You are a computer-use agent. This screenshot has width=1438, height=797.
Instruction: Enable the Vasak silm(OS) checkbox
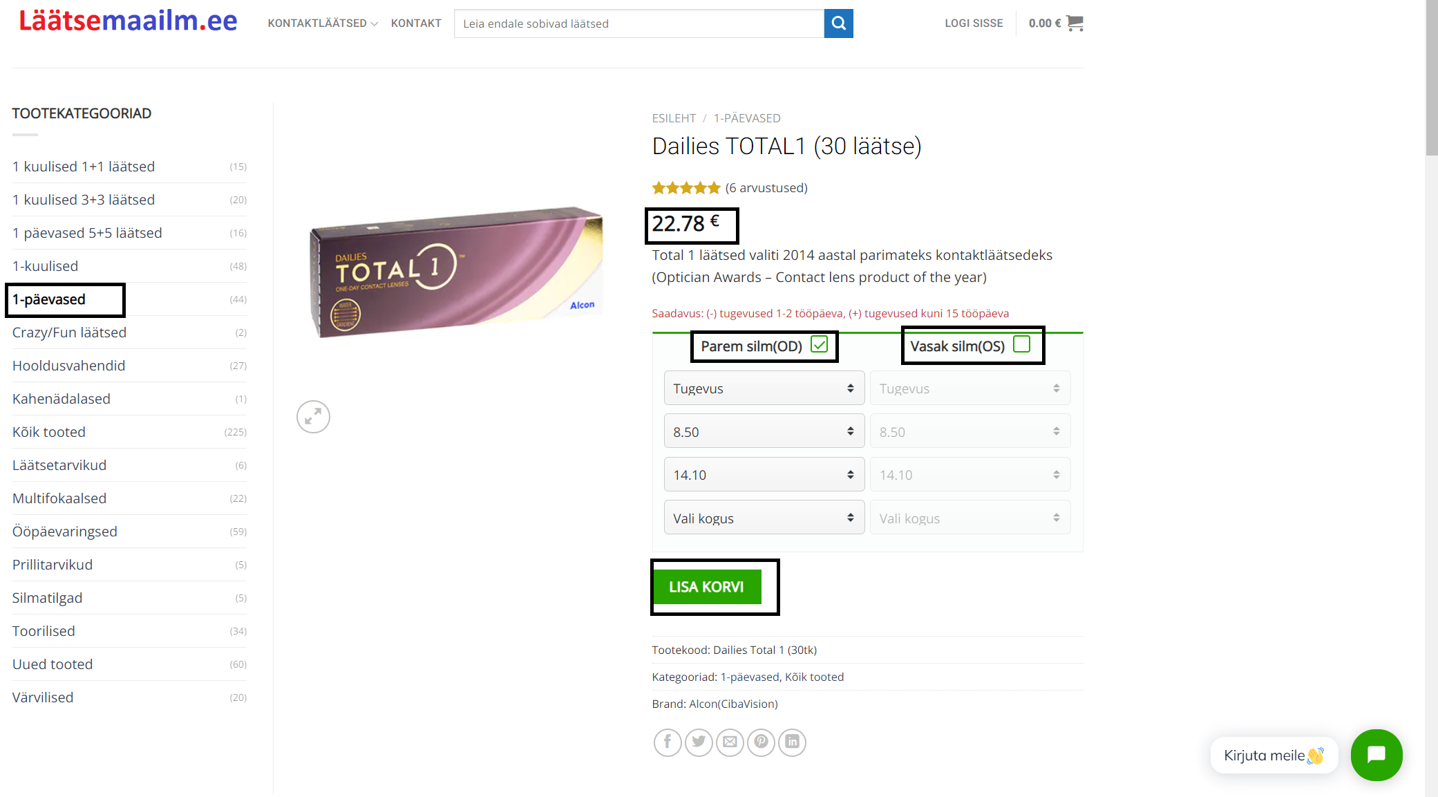click(1021, 344)
